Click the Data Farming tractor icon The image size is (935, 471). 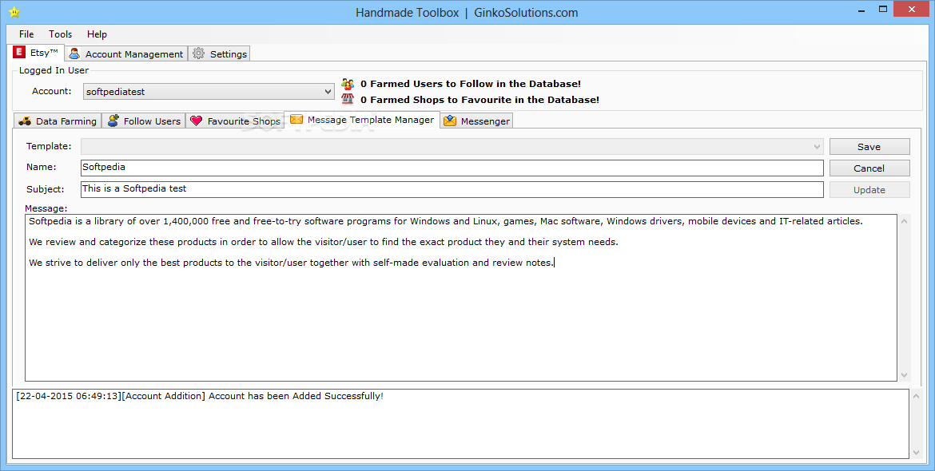pos(25,121)
